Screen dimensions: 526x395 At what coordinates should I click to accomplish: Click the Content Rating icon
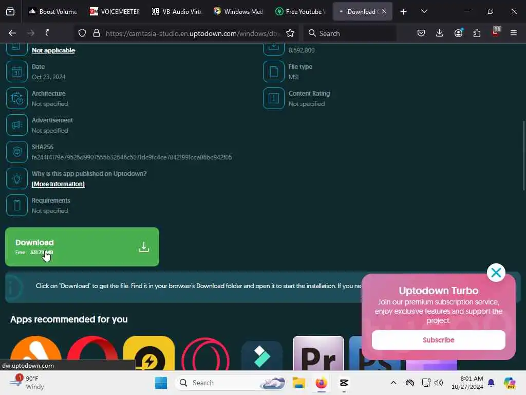[x=274, y=98]
